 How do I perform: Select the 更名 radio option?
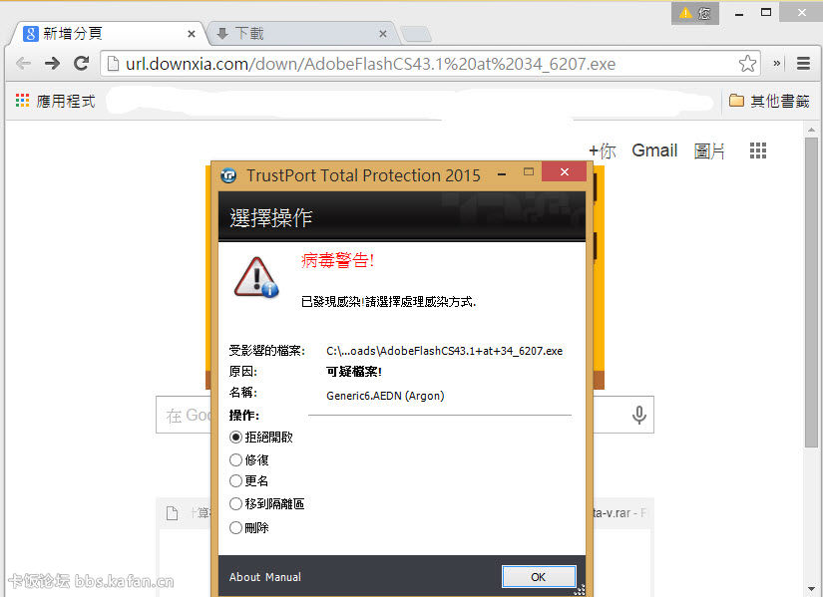click(x=235, y=481)
